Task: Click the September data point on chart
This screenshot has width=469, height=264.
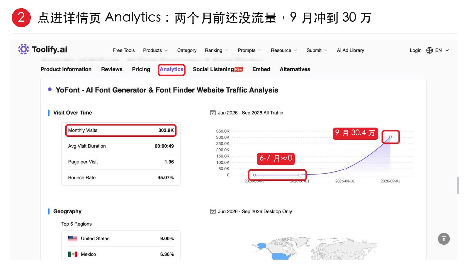Action: pos(390,137)
